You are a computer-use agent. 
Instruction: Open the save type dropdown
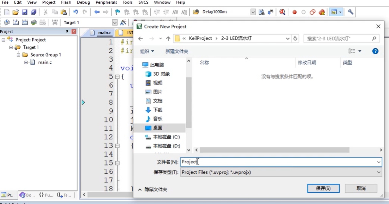pos(379,172)
